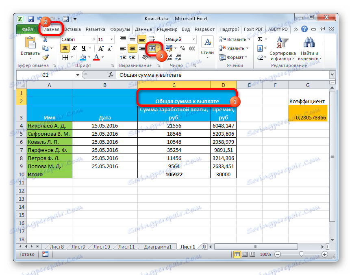Click the formula bar text field
Image resolution: width=352 pixels, height=275 pixels.
click(223, 75)
